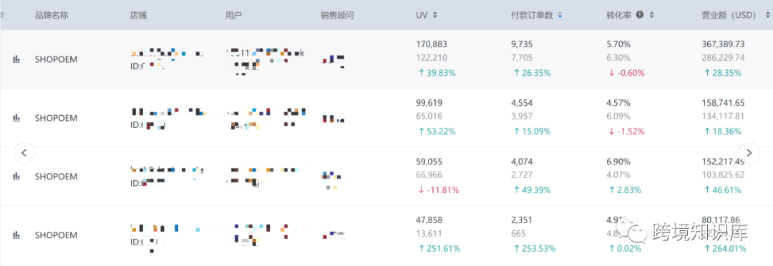Viewport: 773px width, 266px height.
Task: Open chart icon for third SHOPOEM row
Action: pos(16,176)
